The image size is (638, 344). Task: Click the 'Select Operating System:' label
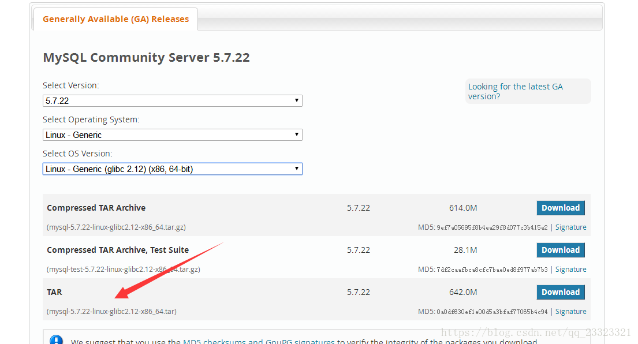pos(91,119)
